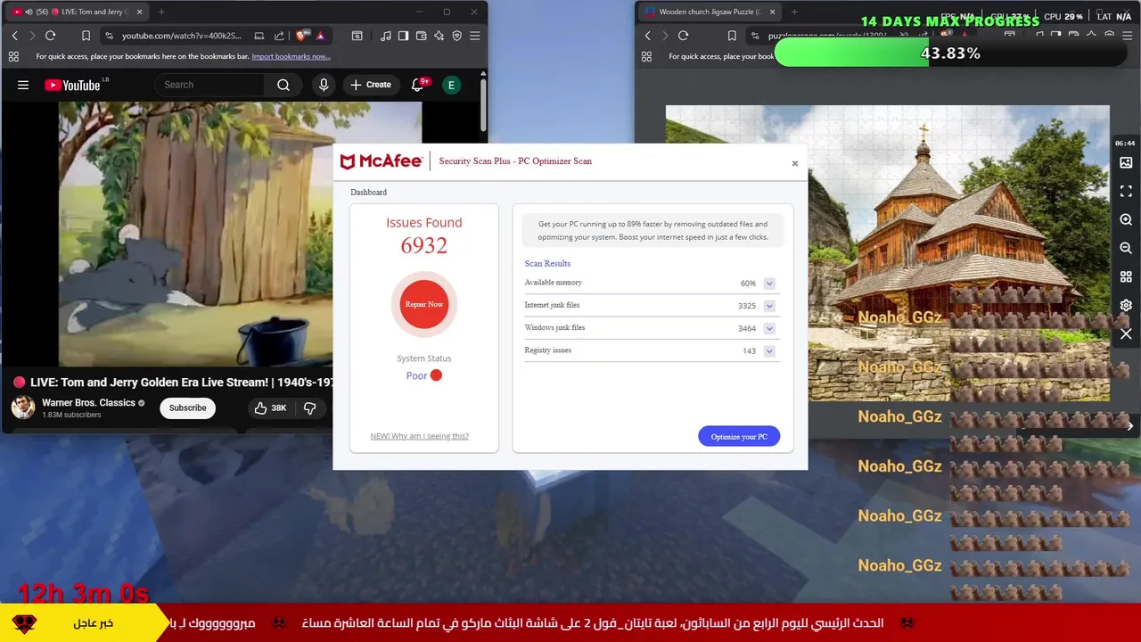Click the share icon in YouTube address bar
The image size is (1141, 642).
(x=279, y=36)
